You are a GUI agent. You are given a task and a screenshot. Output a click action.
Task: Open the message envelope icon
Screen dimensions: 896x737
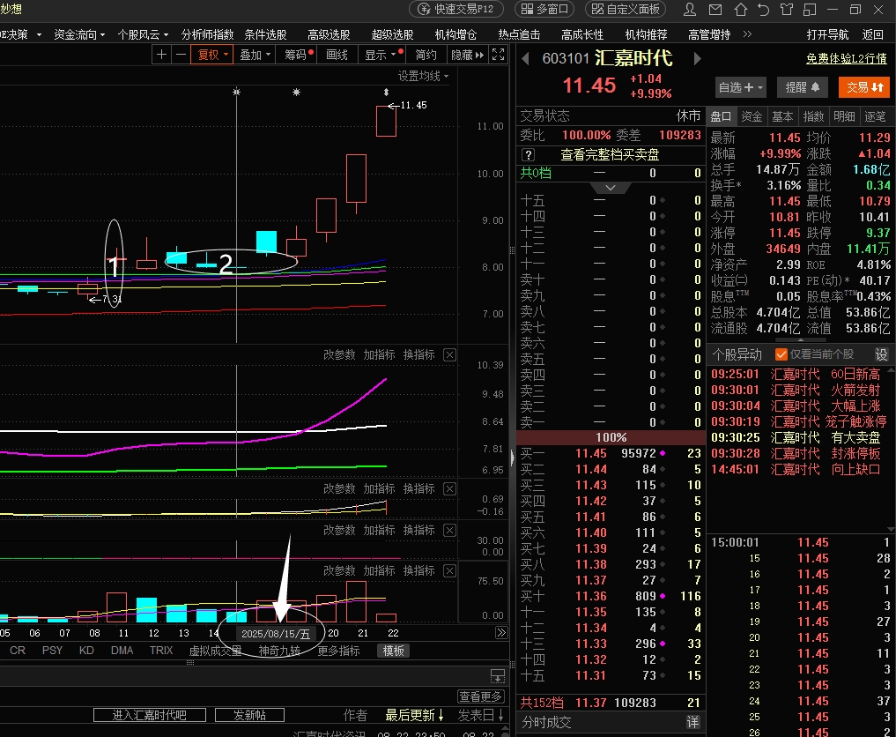point(715,9)
